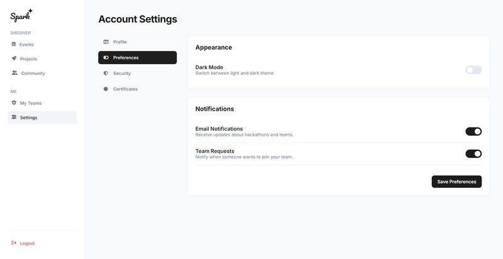This screenshot has width=503, height=259.
Task: Open My Teams from the sidebar
Action: pyautogui.click(x=31, y=102)
